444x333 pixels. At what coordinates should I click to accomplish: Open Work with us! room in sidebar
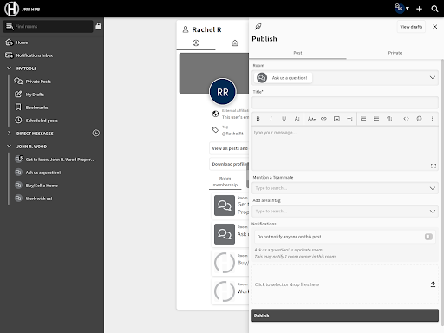tap(39, 199)
